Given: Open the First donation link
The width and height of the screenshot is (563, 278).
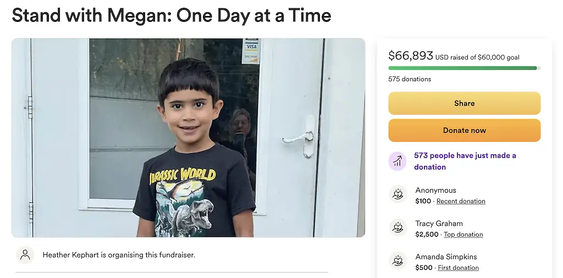Looking at the screenshot, I should (458, 268).
